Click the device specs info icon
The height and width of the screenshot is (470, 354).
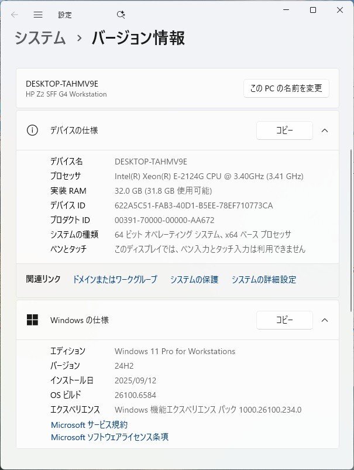click(32, 131)
